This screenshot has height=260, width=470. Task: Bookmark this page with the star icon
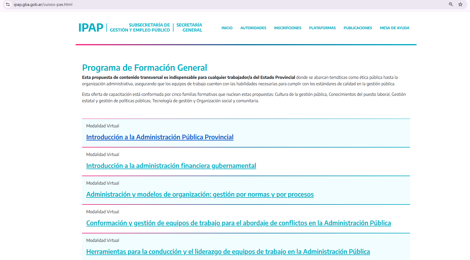click(x=460, y=4)
